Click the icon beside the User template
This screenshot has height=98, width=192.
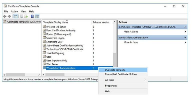pos(44,57)
